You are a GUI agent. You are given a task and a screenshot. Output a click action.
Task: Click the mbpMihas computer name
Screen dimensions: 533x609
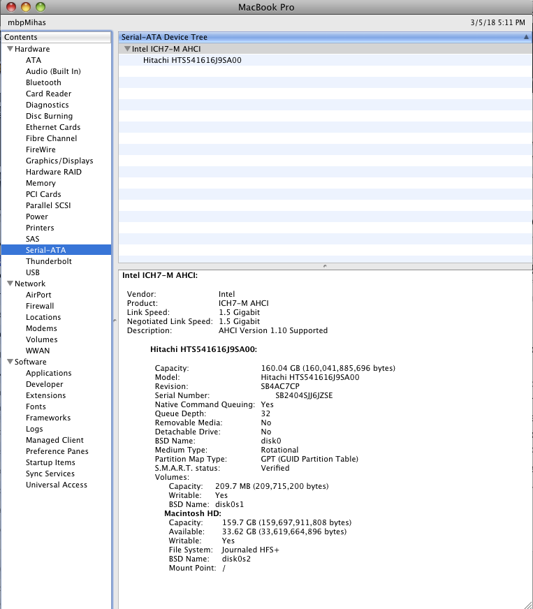[27, 22]
